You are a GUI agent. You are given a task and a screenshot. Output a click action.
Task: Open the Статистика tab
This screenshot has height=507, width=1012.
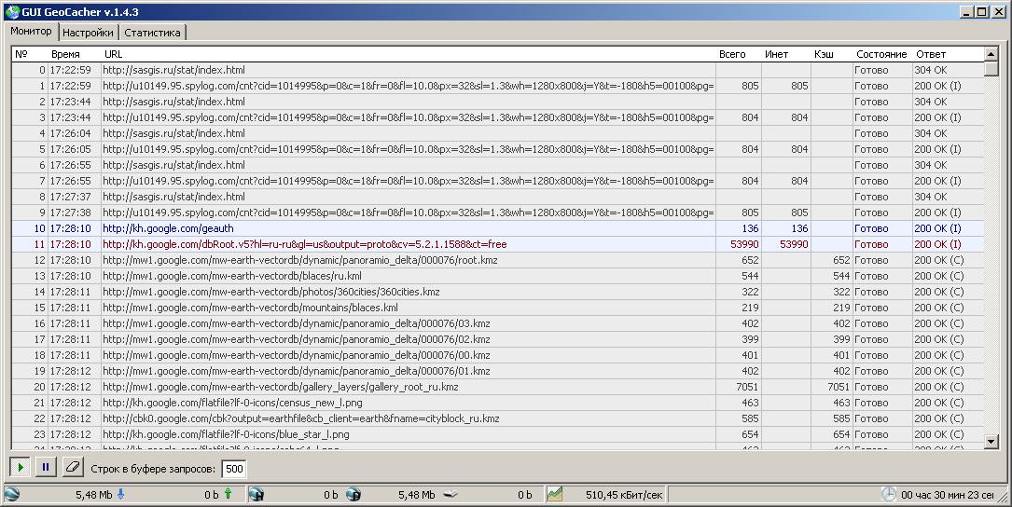pyautogui.click(x=152, y=32)
